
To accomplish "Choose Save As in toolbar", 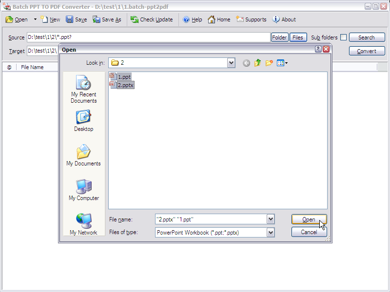I will [x=107, y=19].
